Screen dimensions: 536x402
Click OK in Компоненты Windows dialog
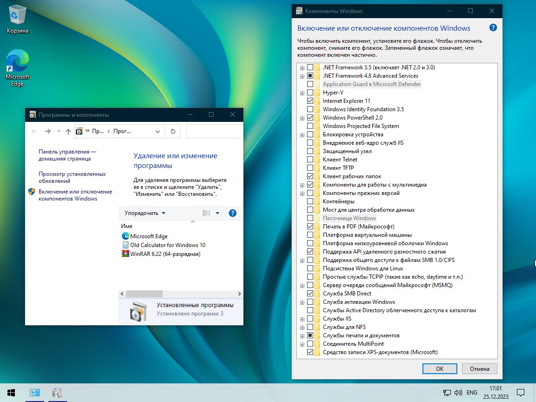point(440,368)
